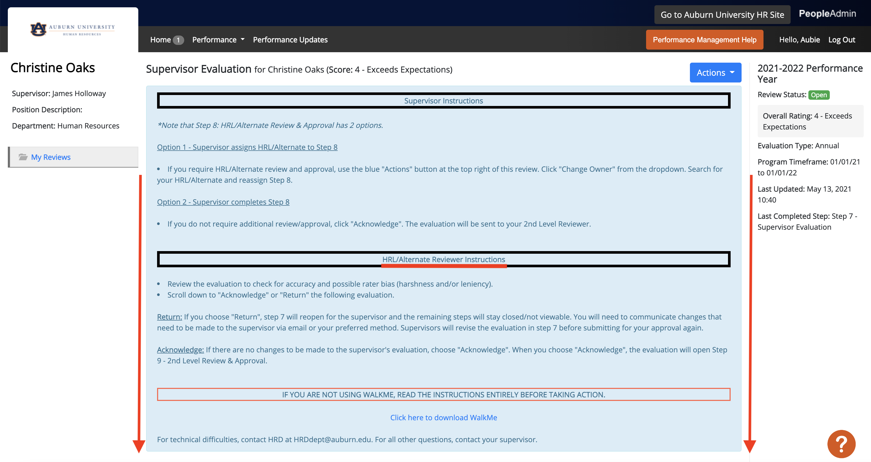Click Position Description: label
Image resolution: width=871 pixels, height=462 pixels.
47,110
